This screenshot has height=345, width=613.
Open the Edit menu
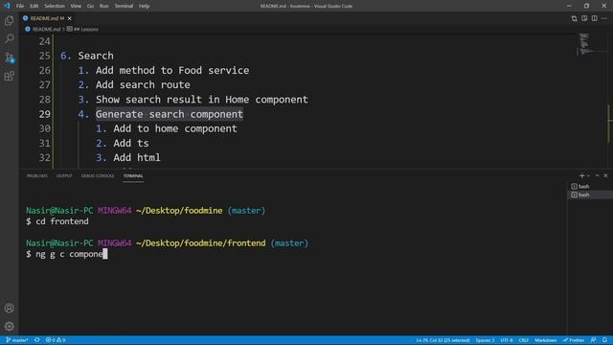[34, 6]
